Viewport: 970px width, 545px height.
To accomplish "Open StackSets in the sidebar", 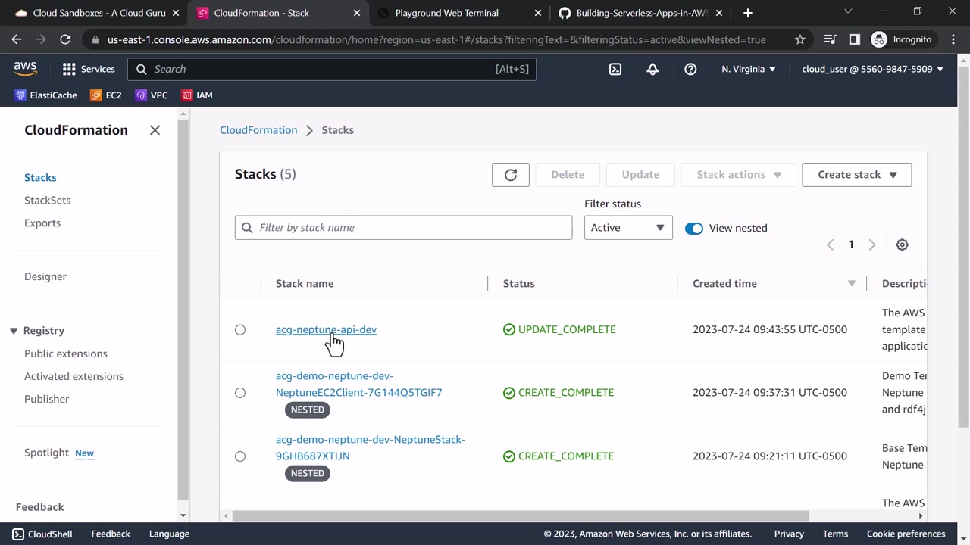I will (47, 201).
